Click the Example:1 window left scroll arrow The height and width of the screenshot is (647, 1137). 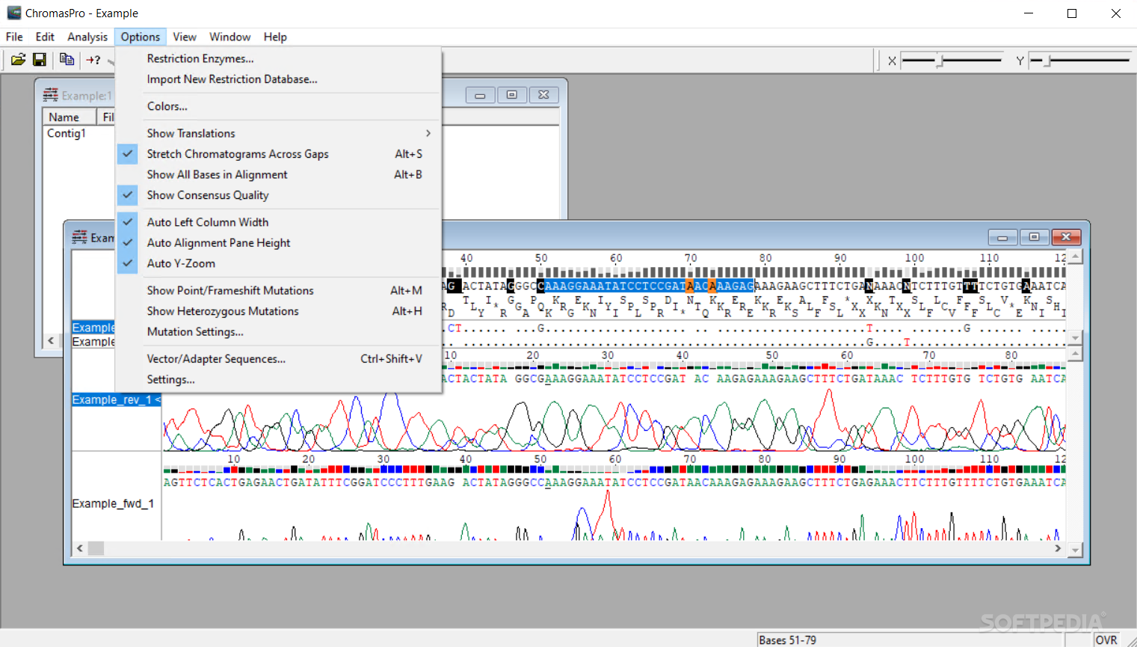[51, 340]
